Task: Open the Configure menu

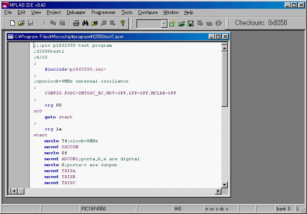Action: click(148, 12)
